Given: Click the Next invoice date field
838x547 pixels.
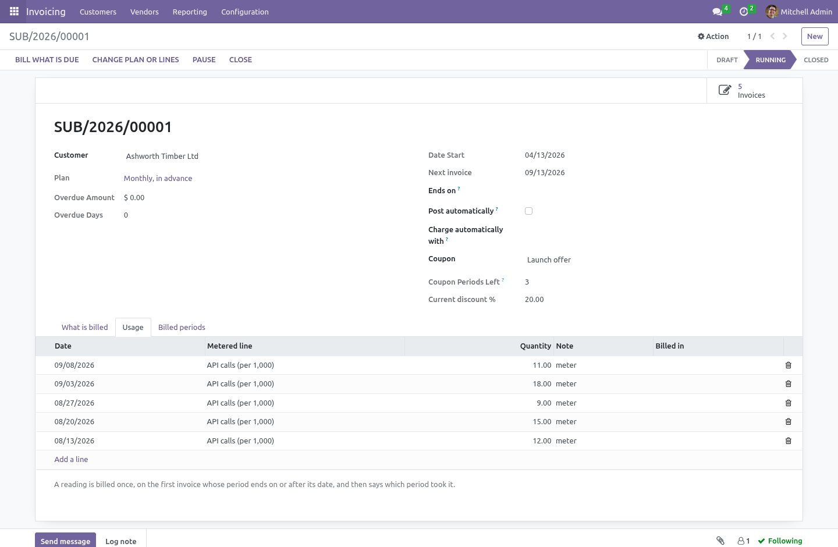Looking at the screenshot, I should point(545,172).
